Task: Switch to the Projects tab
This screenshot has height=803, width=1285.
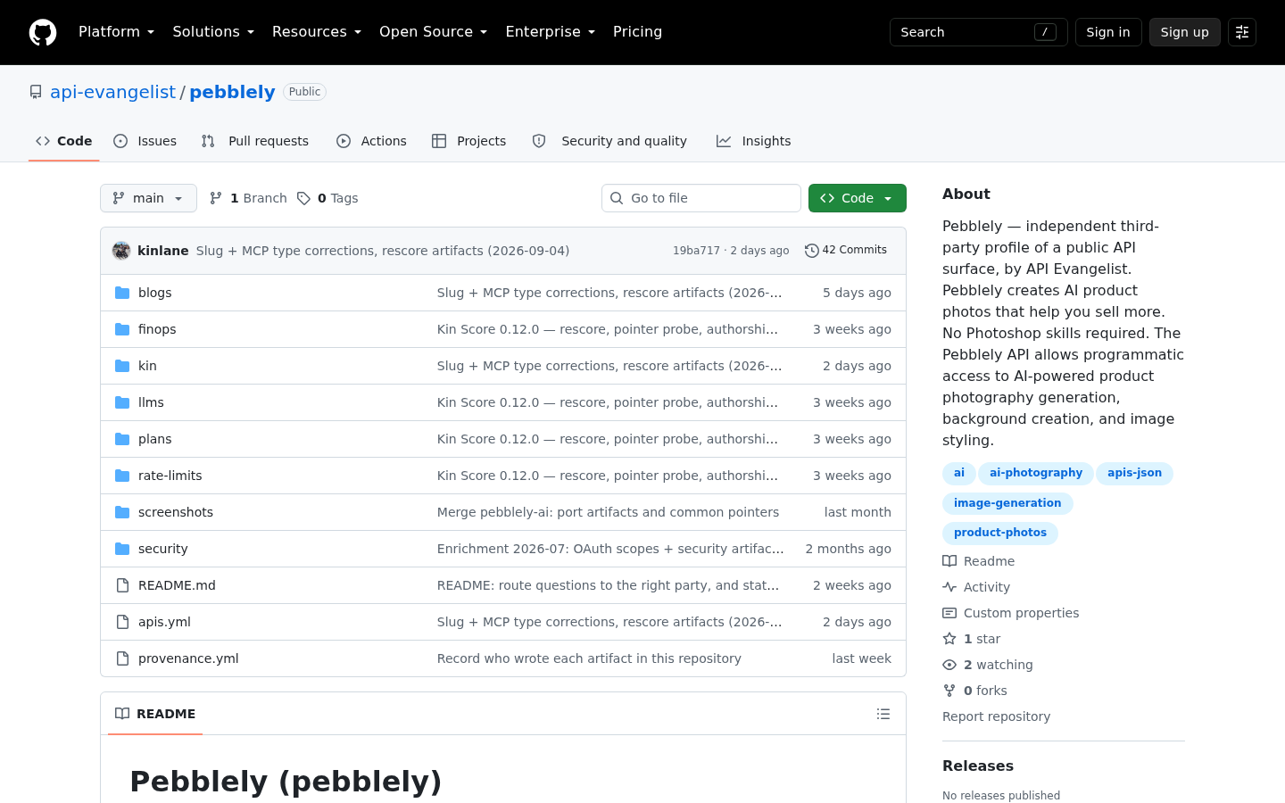Action: 469,141
